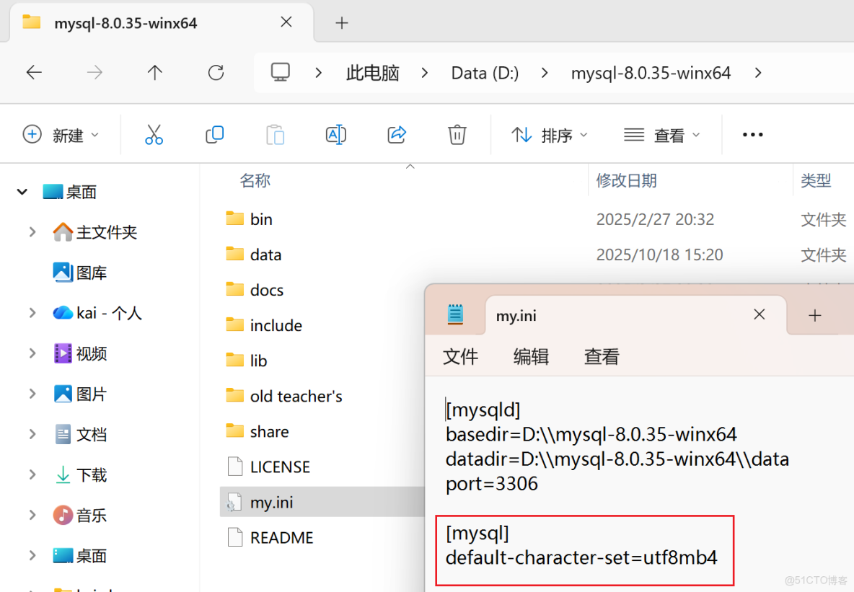
Task: Navigate to 此电脑 via the breadcrumb
Action: pos(372,72)
